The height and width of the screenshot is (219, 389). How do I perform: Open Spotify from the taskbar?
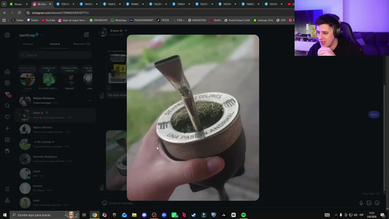[x=243, y=215]
